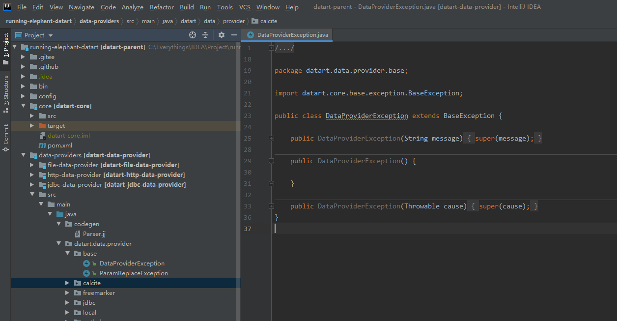This screenshot has height=321, width=617.
Task: Open the Analyze menu
Action: (x=133, y=7)
